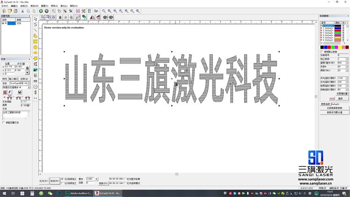350x197 pixels.
Task: Click the blue F font icon
Action: (x=10, y=92)
